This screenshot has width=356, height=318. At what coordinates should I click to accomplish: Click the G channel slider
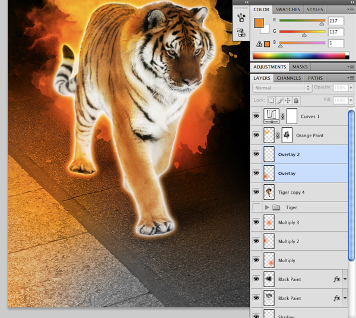302,32
